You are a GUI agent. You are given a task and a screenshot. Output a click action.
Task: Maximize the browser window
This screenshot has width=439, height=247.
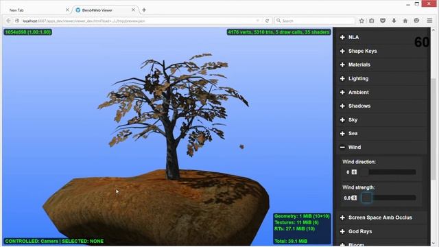[417, 4]
